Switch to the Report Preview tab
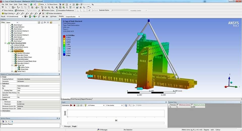242x131 pixels. click(86, 99)
